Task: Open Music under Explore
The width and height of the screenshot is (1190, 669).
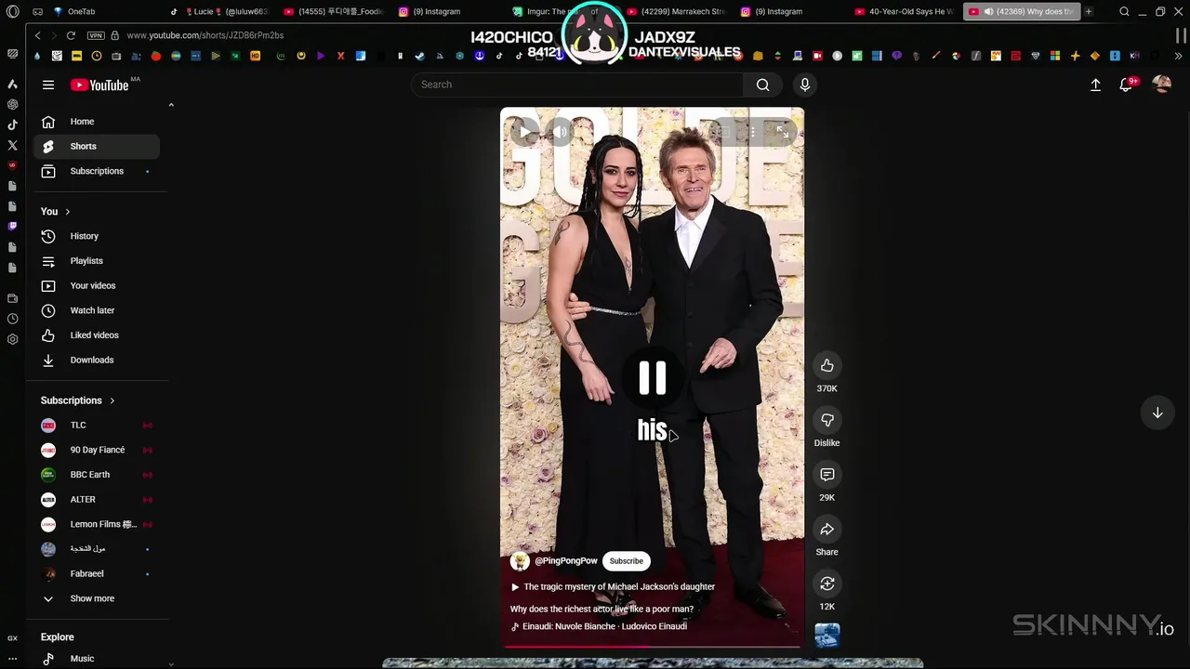Action: [96, 659]
